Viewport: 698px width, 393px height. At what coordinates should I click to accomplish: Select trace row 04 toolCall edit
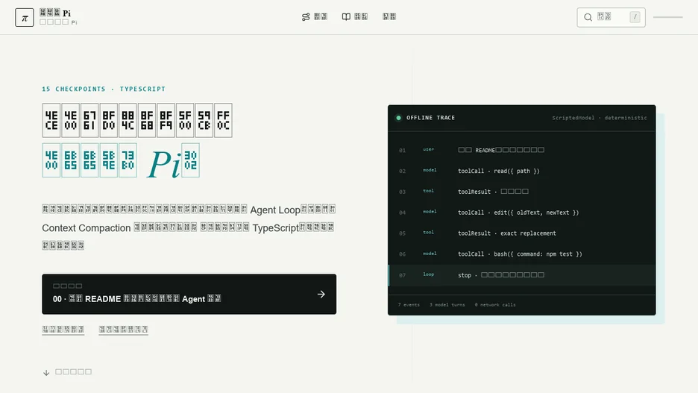(522, 213)
